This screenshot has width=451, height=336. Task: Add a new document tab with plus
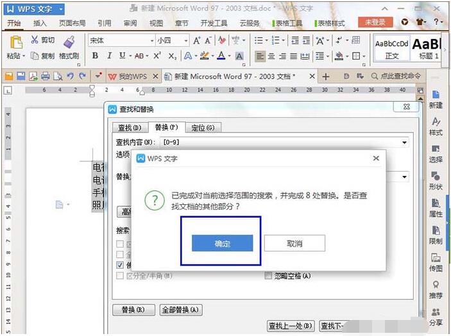tap(326, 77)
